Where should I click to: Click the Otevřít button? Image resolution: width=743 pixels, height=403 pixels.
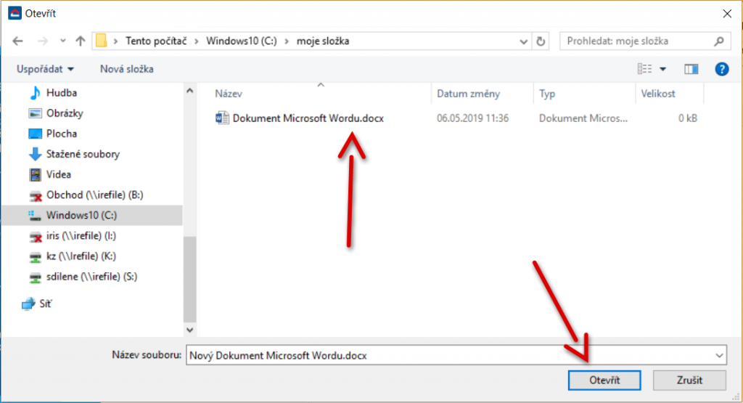(604, 380)
